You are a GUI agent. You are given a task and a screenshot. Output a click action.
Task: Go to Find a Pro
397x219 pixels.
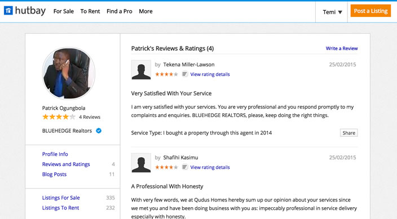119,11
